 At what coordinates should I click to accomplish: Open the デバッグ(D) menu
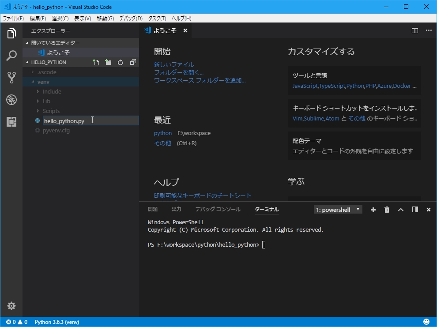click(131, 19)
